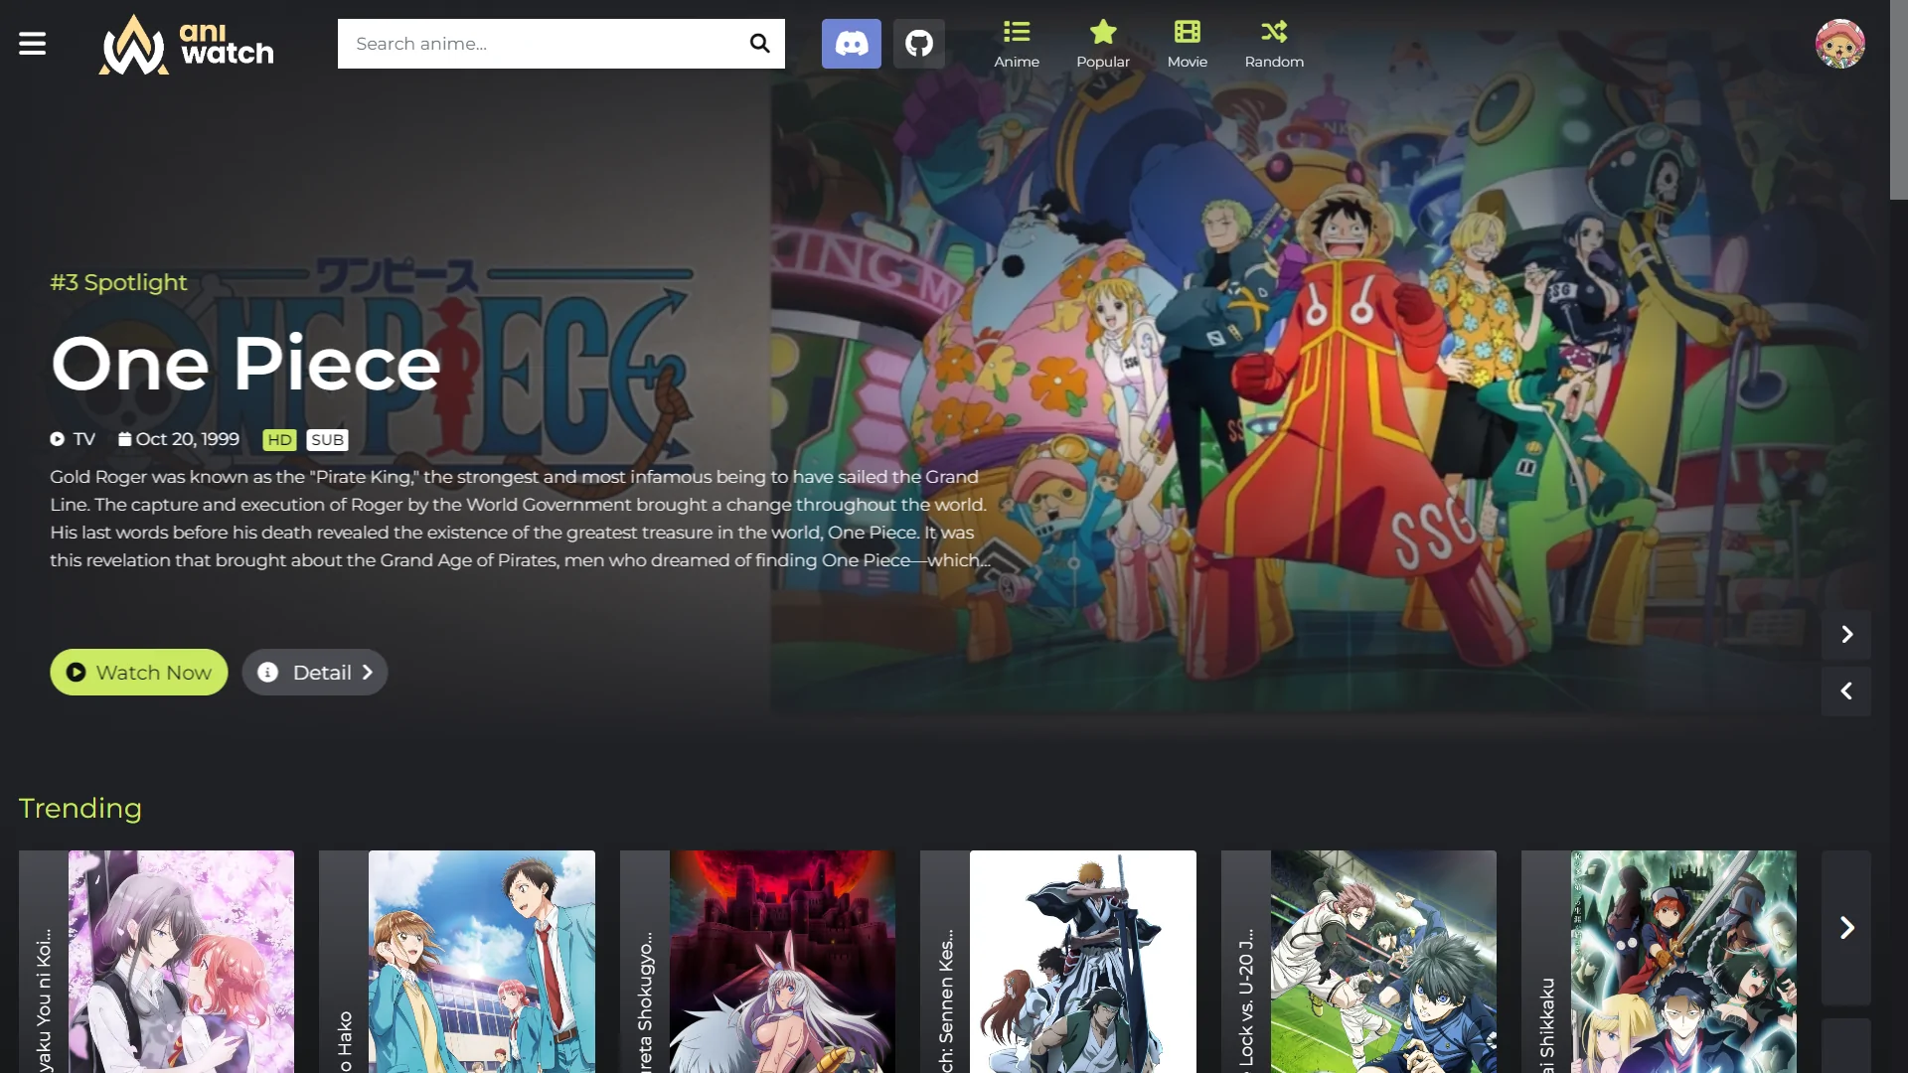
Task: Open the user profile avatar
Action: point(1839,44)
